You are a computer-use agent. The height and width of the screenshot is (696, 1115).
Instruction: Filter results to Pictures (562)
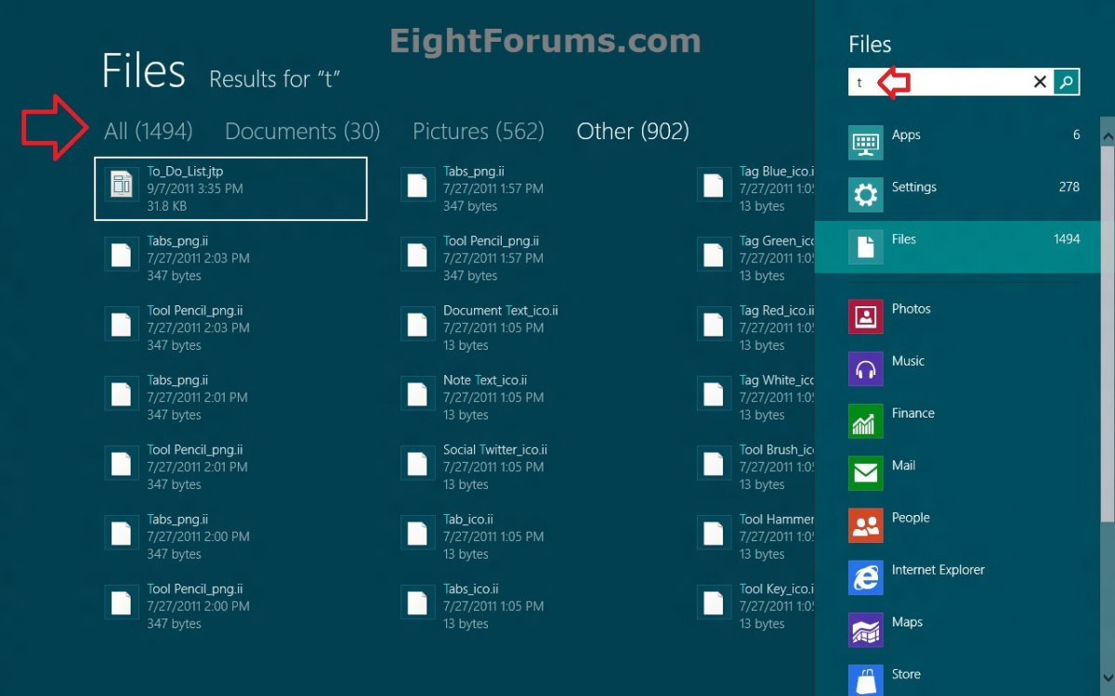tap(479, 131)
